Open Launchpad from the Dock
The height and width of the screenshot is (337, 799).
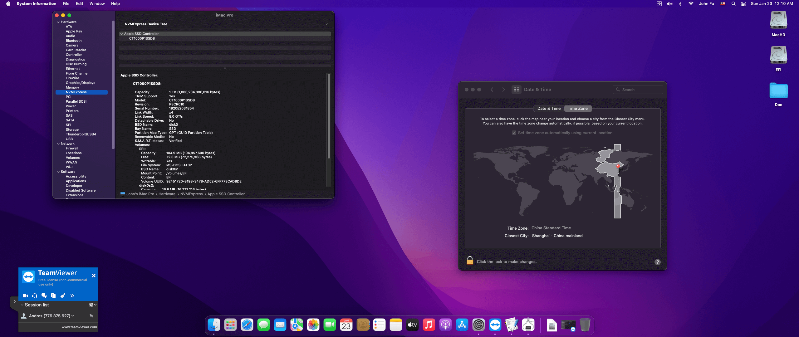click(231, 325)
